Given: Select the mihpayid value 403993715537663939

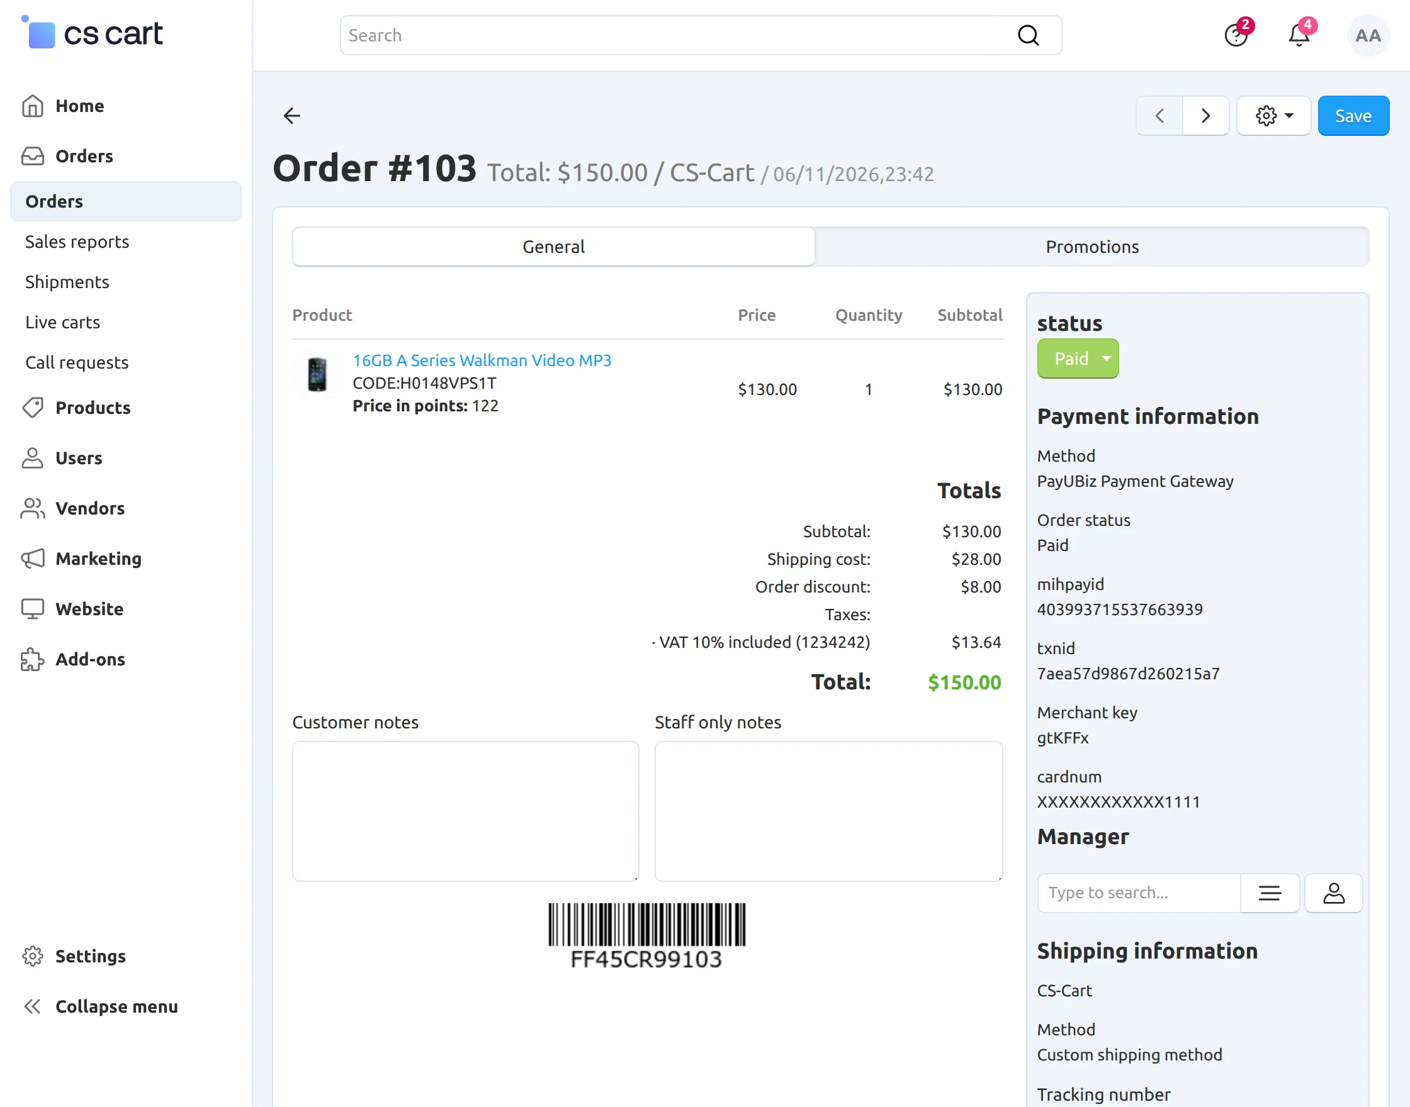Looking at the screenshot, I should click(1119, 609).
